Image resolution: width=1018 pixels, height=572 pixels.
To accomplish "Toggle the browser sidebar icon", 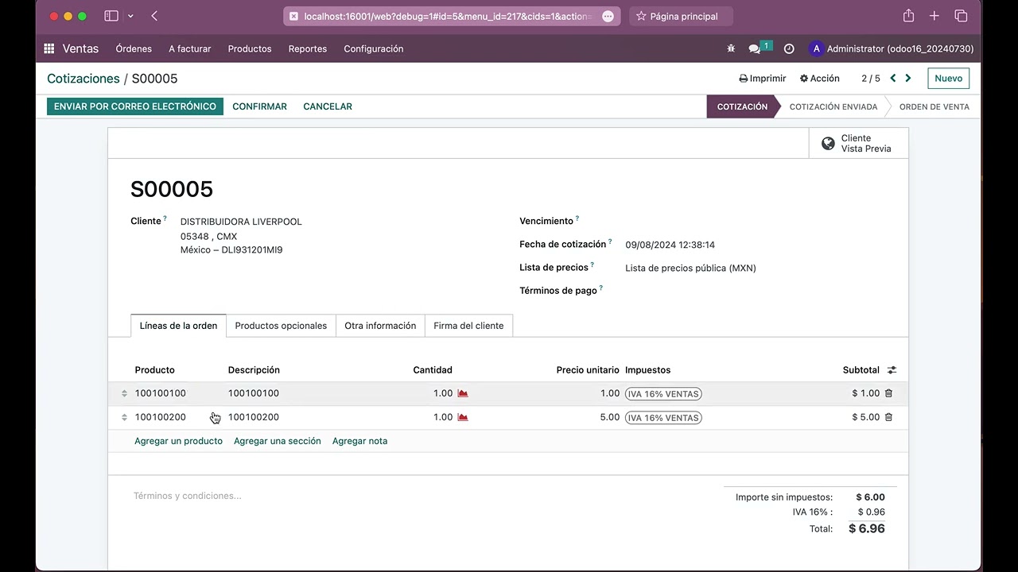I will [111, 16].
